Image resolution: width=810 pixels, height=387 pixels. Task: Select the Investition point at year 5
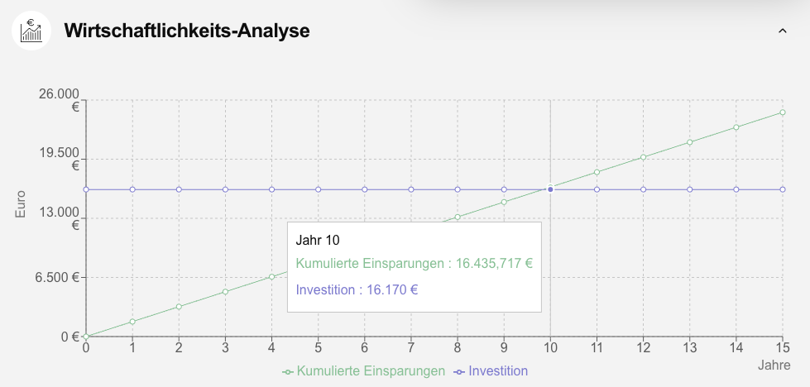[x=318, y=189]
